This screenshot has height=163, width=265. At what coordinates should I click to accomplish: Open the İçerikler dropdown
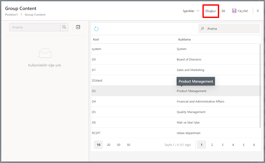(x=191, y=11)
